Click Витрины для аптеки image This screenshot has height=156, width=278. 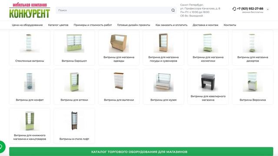[x=74, y=82]
